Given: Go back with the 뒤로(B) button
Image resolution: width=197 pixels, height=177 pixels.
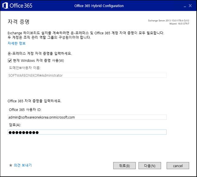Looking at the screenshot, I should coord(125,166).
